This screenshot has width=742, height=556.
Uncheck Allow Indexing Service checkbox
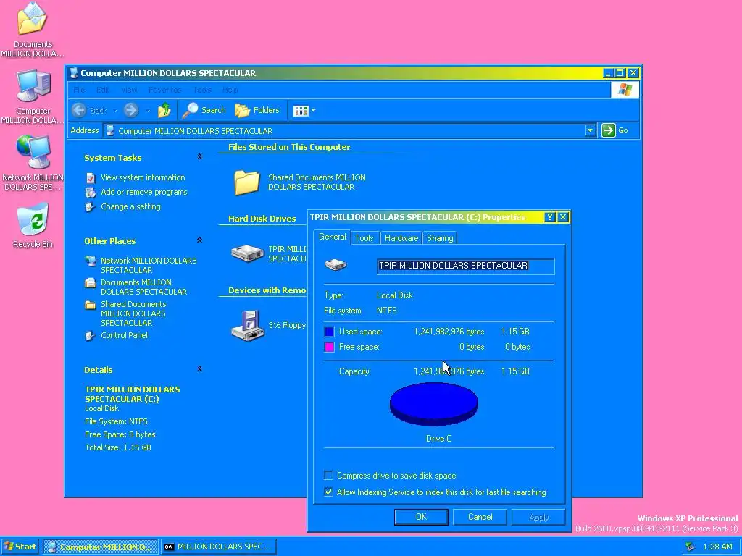pyautogui.click(x=328, y=492)
